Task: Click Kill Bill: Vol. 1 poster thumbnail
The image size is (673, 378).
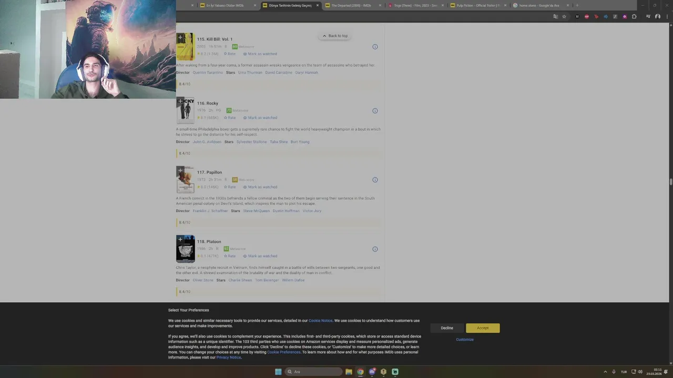Action: click(185, 47)
